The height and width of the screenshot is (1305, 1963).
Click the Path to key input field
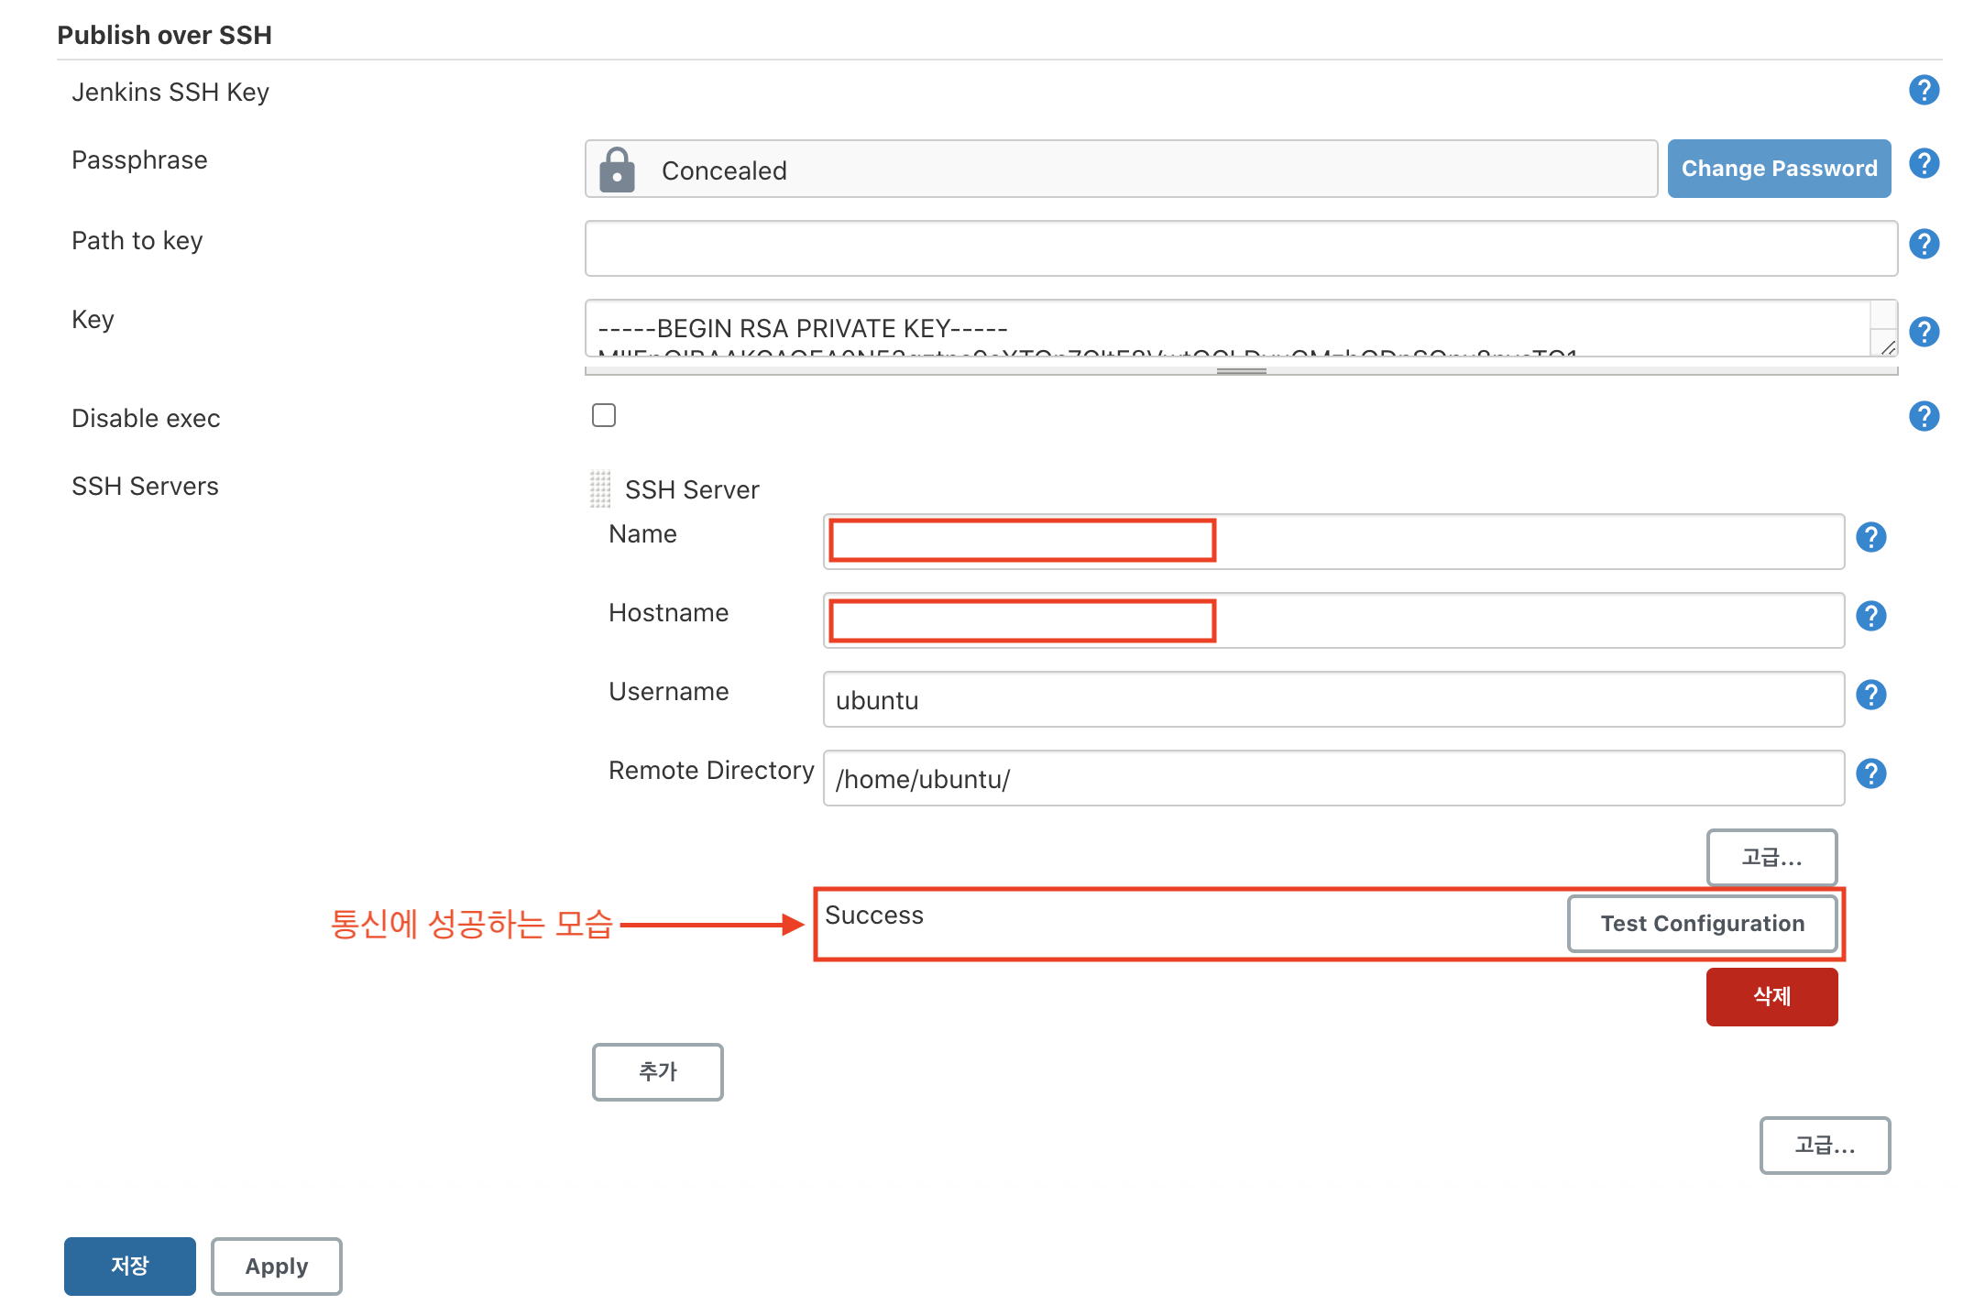[1240, 248]
